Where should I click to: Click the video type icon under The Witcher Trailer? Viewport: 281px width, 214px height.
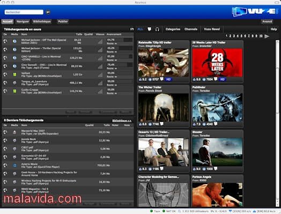pos(161,124)
